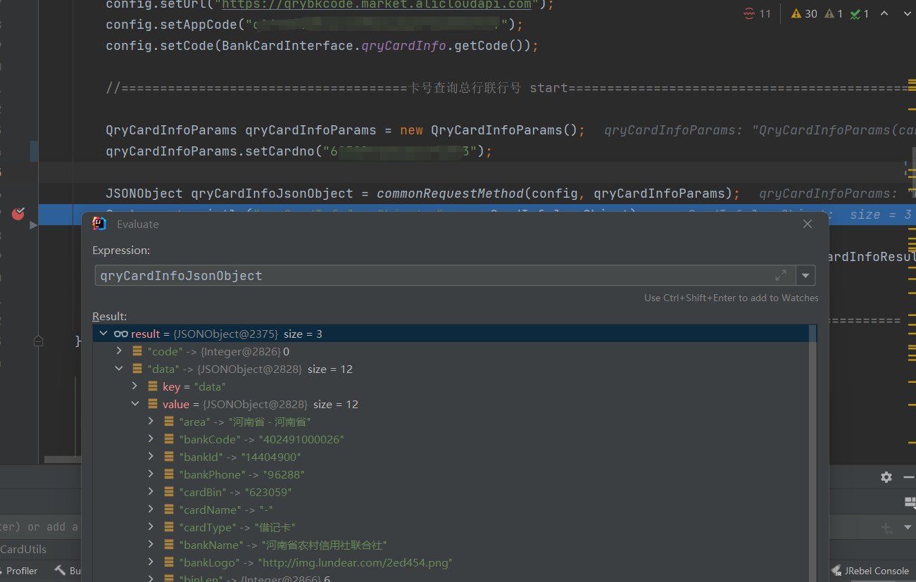This screenshot has width=916, height=582.
Task: Open the green checkmark inspection indicator
Action: [859, 13]
